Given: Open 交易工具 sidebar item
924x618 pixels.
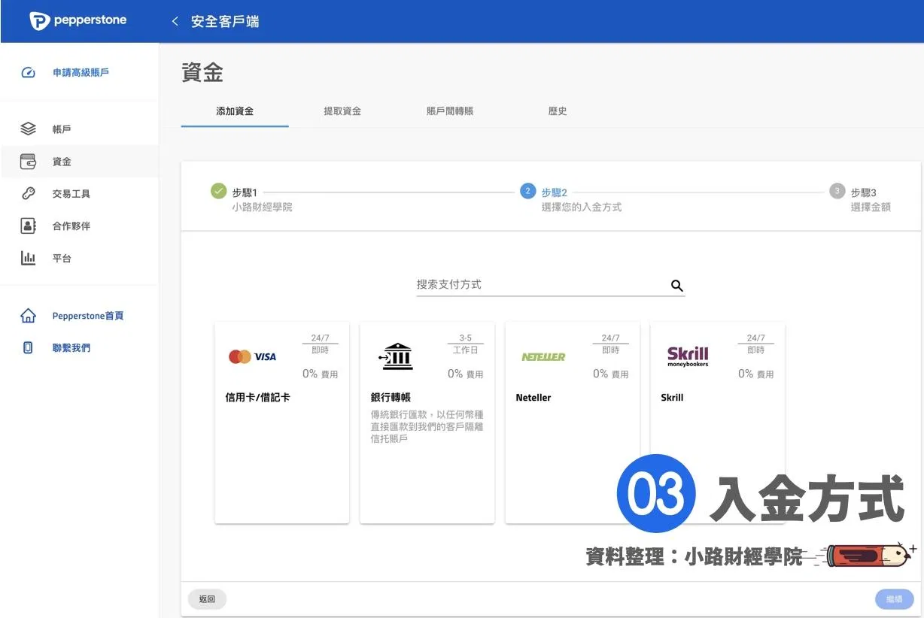Looking at the screenshot, I should point(71,194).
